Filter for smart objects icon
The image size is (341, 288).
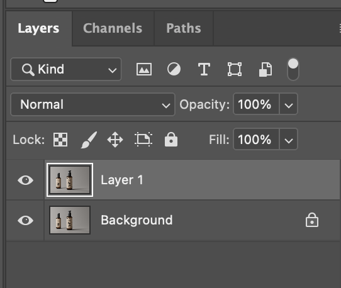266,69
